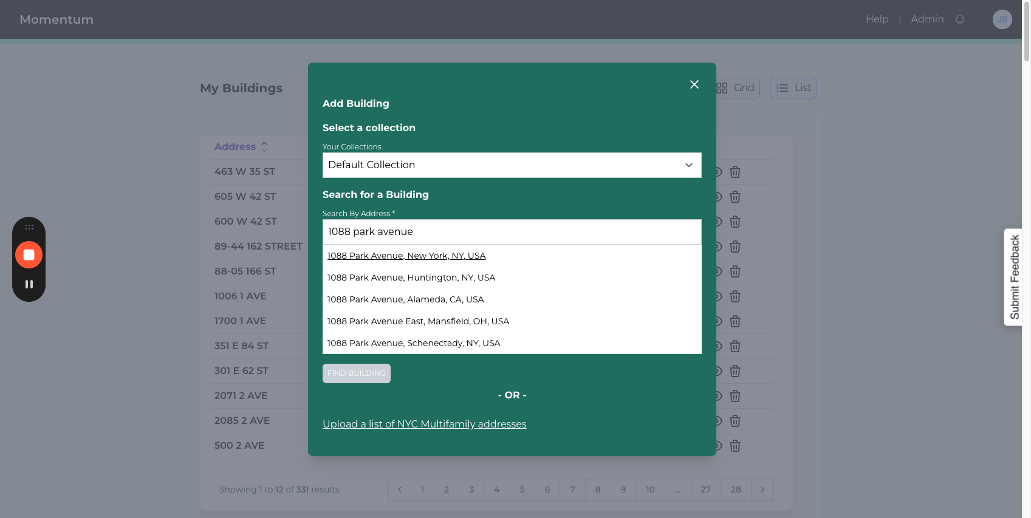Delete the 500 2 AVE building

click(x=735, y=446)
